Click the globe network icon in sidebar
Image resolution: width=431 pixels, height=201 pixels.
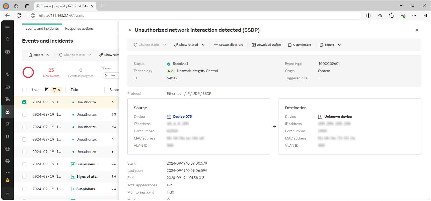click(8, 149)
